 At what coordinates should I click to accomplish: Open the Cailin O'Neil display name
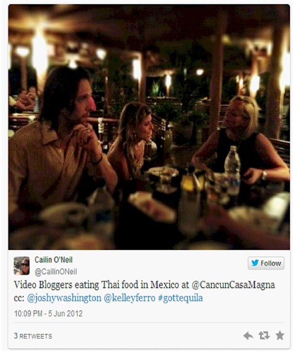[x=54, y=260]
